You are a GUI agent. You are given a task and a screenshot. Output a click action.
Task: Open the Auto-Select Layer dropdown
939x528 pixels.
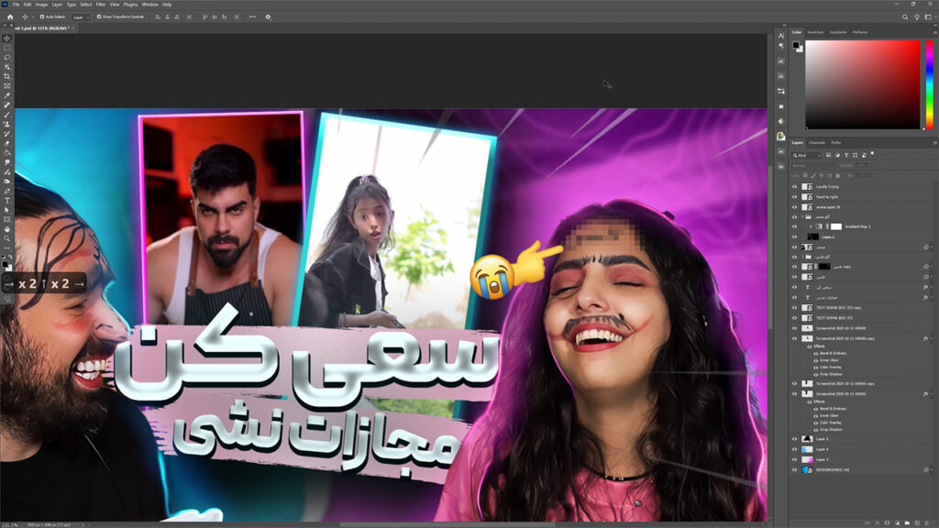(x=82, y=16)
